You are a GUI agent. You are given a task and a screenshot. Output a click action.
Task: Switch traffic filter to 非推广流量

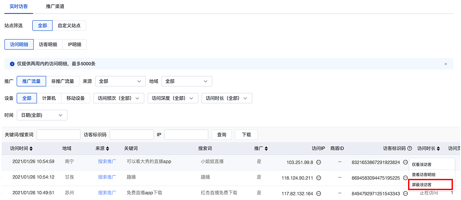[x=62, y=81]
